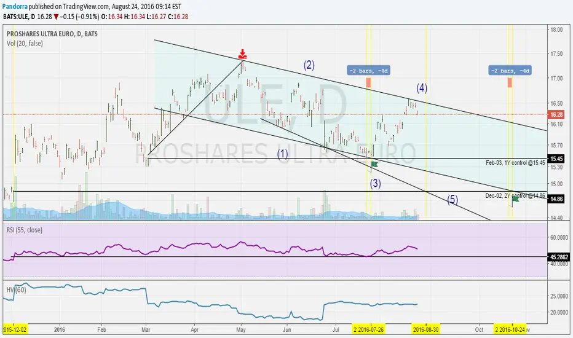573x338 pixels.
Task: Click the red down triangle beside -0.15
Action: (56, 17)
